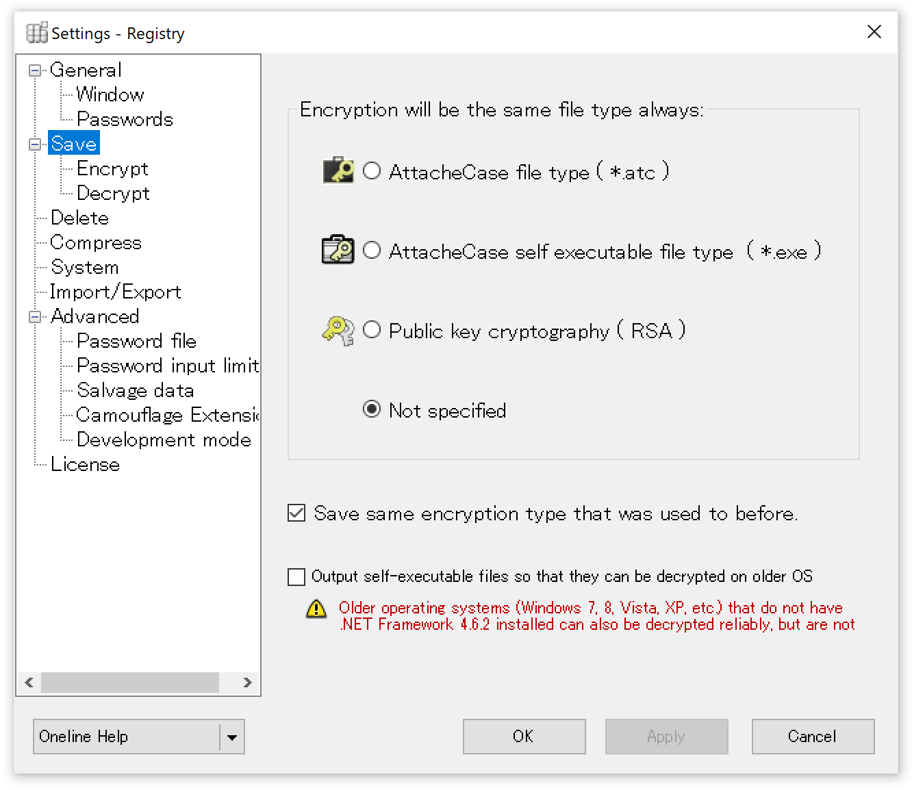Select Import/Export in the tree
The height and width of the screenshot is (790, 912).
coord(116,292)
